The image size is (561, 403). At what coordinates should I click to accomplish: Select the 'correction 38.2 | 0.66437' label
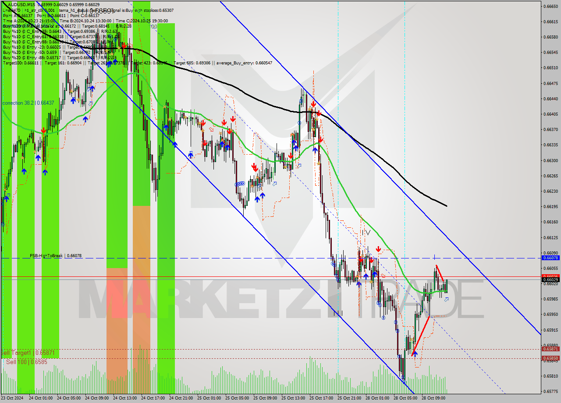point(28,103)
